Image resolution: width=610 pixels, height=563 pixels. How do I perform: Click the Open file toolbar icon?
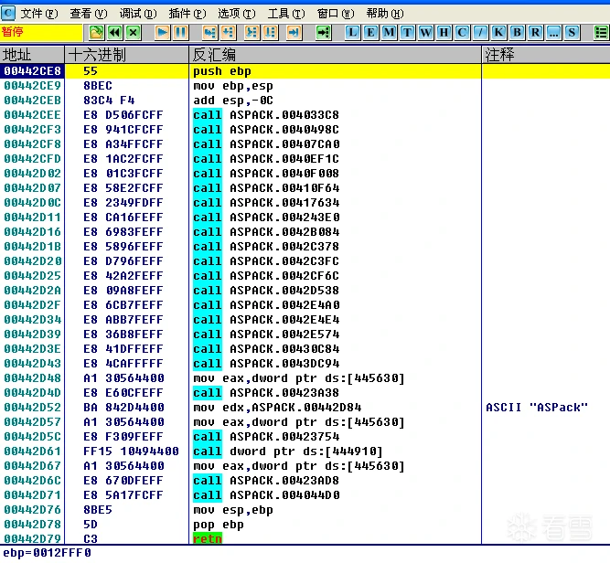96,33
